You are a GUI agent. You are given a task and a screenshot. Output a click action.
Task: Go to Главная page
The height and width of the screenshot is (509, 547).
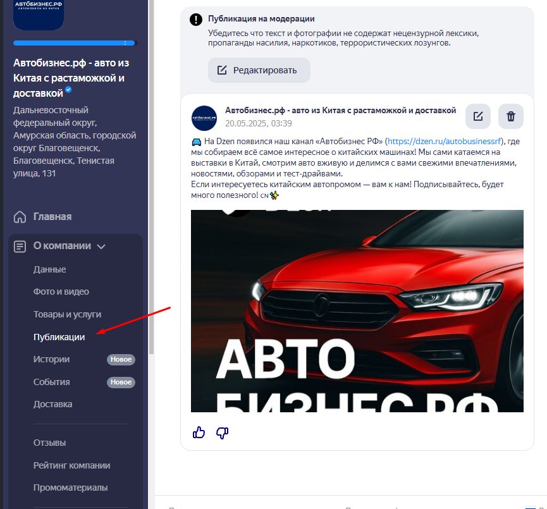pos(52,217)
